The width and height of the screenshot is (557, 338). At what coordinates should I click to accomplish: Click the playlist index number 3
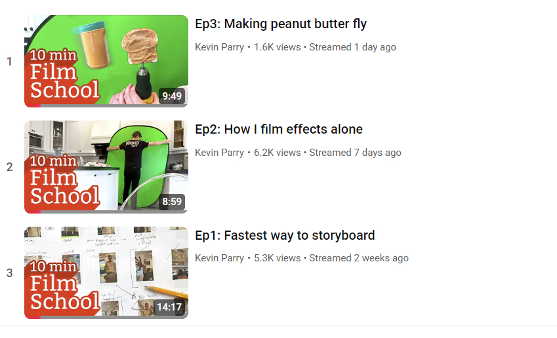click(10, 272)
